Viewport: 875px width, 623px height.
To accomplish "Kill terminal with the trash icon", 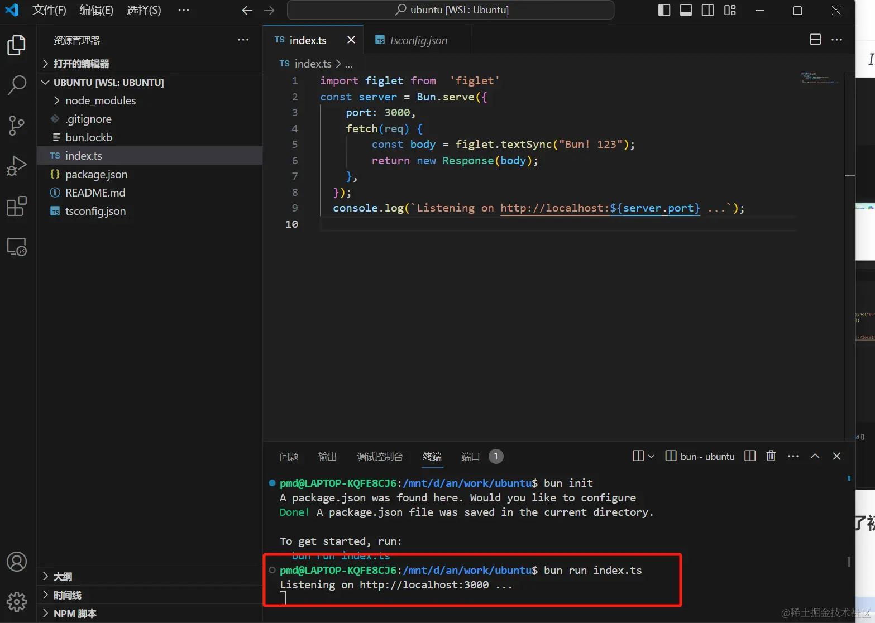I will [771, 456].
